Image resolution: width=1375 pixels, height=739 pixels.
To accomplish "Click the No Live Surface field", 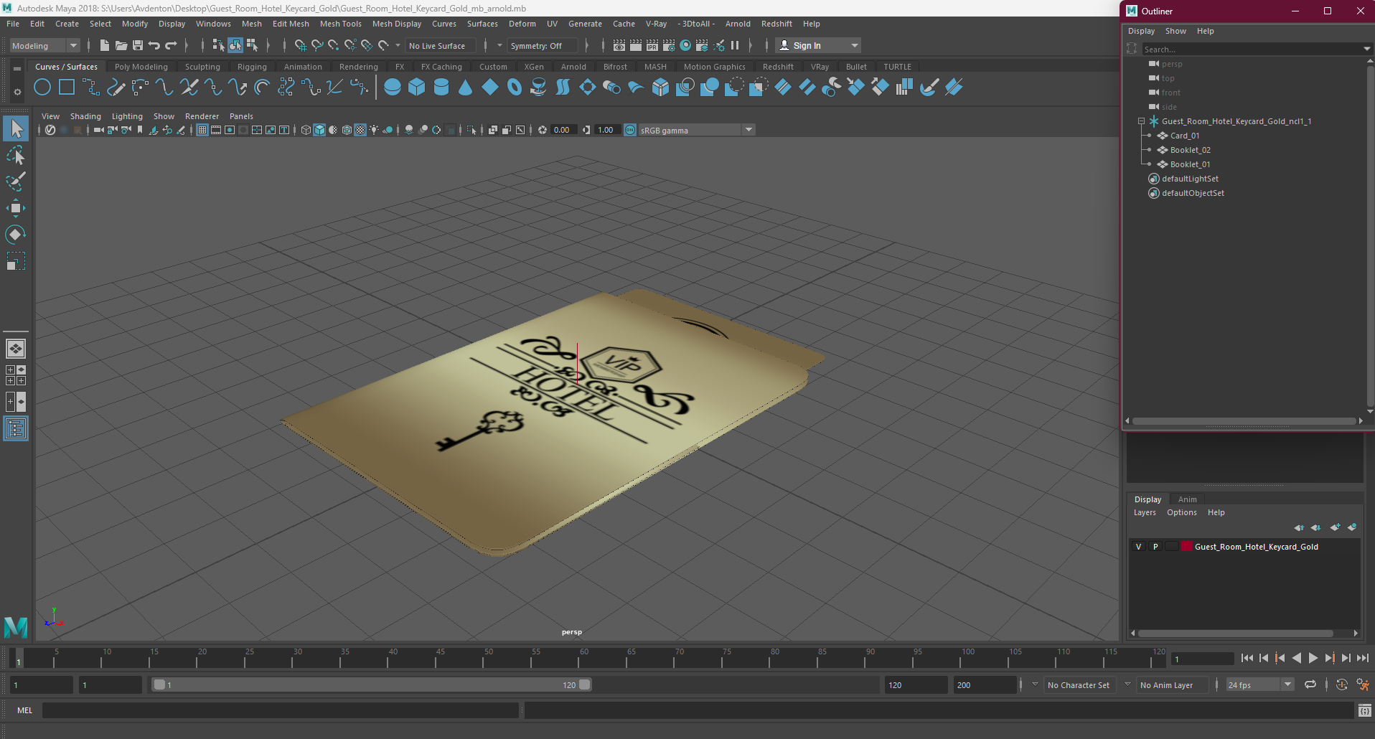I will (x=441, y=45).
